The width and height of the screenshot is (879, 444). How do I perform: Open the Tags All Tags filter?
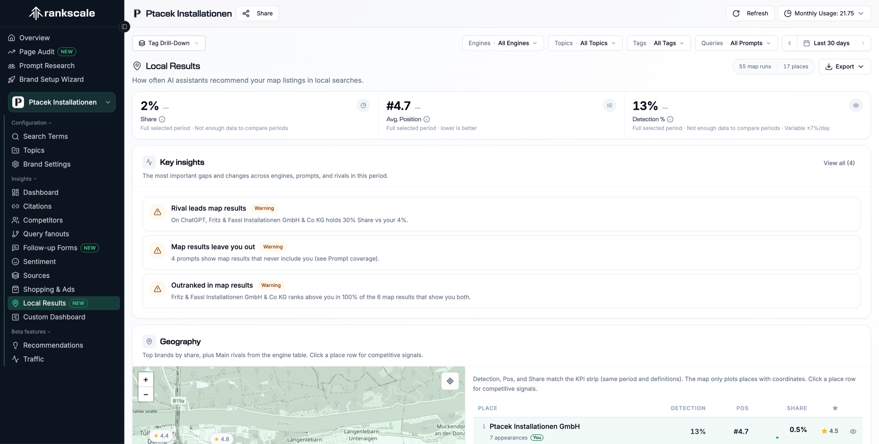tap(659, 43)
